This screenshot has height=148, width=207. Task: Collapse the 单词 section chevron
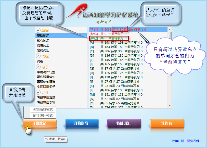click(x=38, y=30)
